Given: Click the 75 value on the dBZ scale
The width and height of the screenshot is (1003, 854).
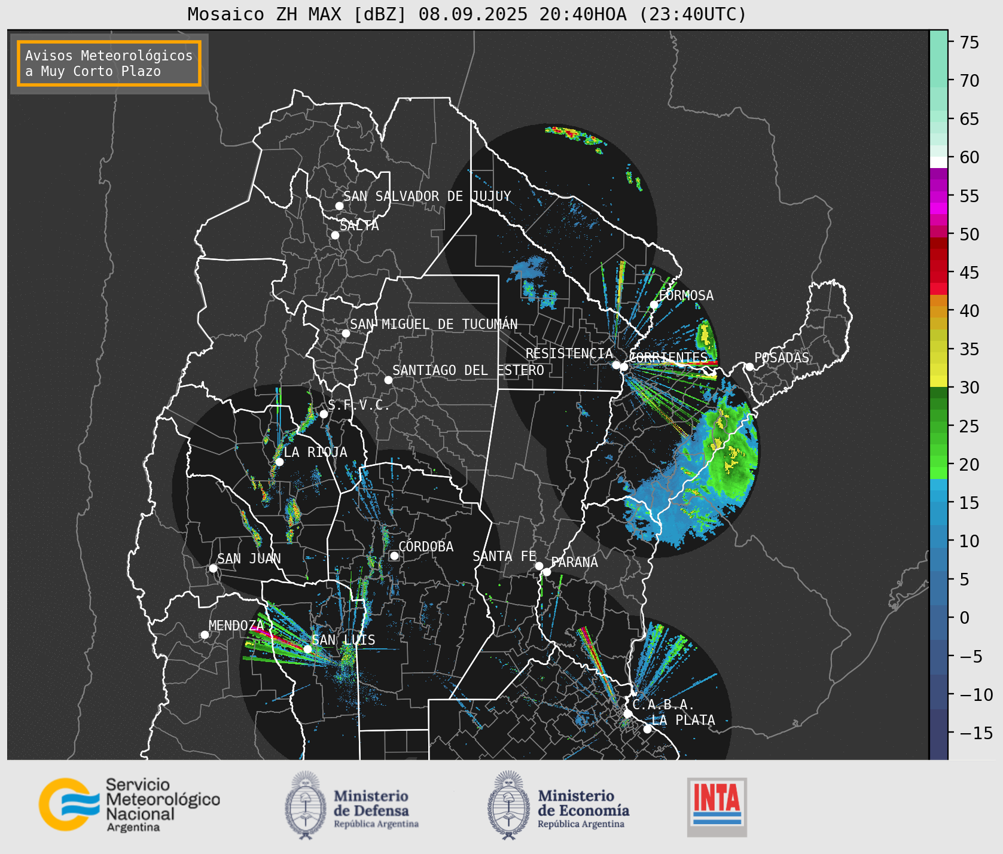Looking at the screenshot, I should [x=970, y=42].
